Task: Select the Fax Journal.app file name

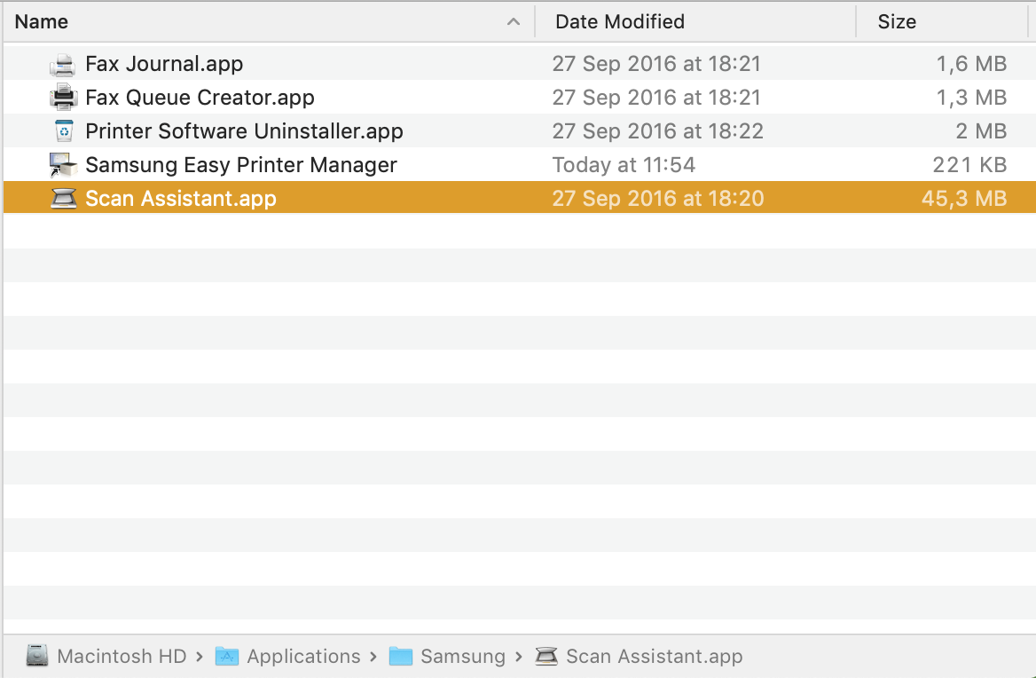Action: coord(164,64)
